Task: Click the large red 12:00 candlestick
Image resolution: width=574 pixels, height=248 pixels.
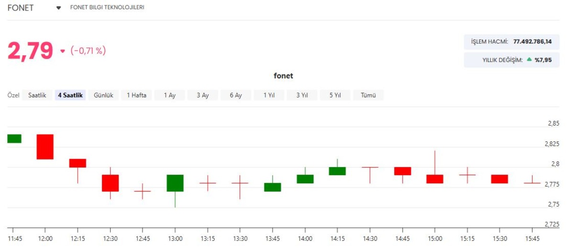Action: click(45, 147)
